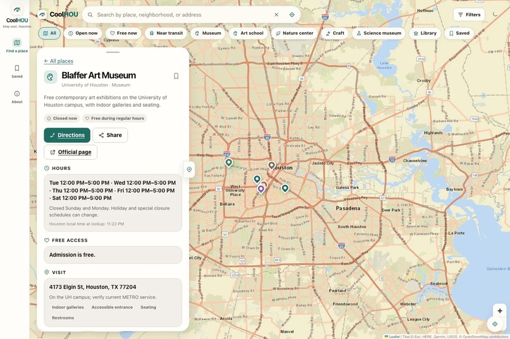The image size is (510, 339).
Task: Toggle the Museum filter chip
Action: click(208, 33)
